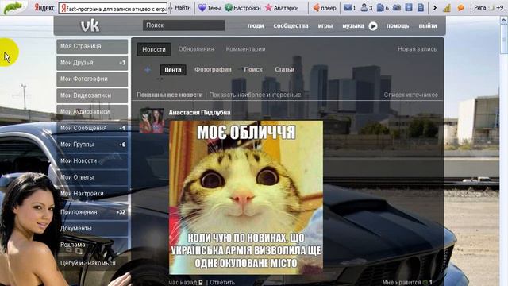Click the music play button in header
This screenshot has height=286, width=508.
tap(373, 26)
